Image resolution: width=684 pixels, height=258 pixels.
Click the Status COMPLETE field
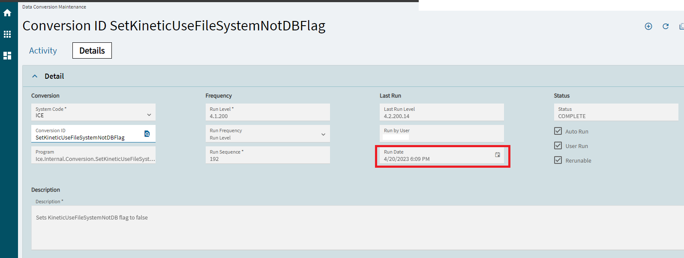point(616,112)
